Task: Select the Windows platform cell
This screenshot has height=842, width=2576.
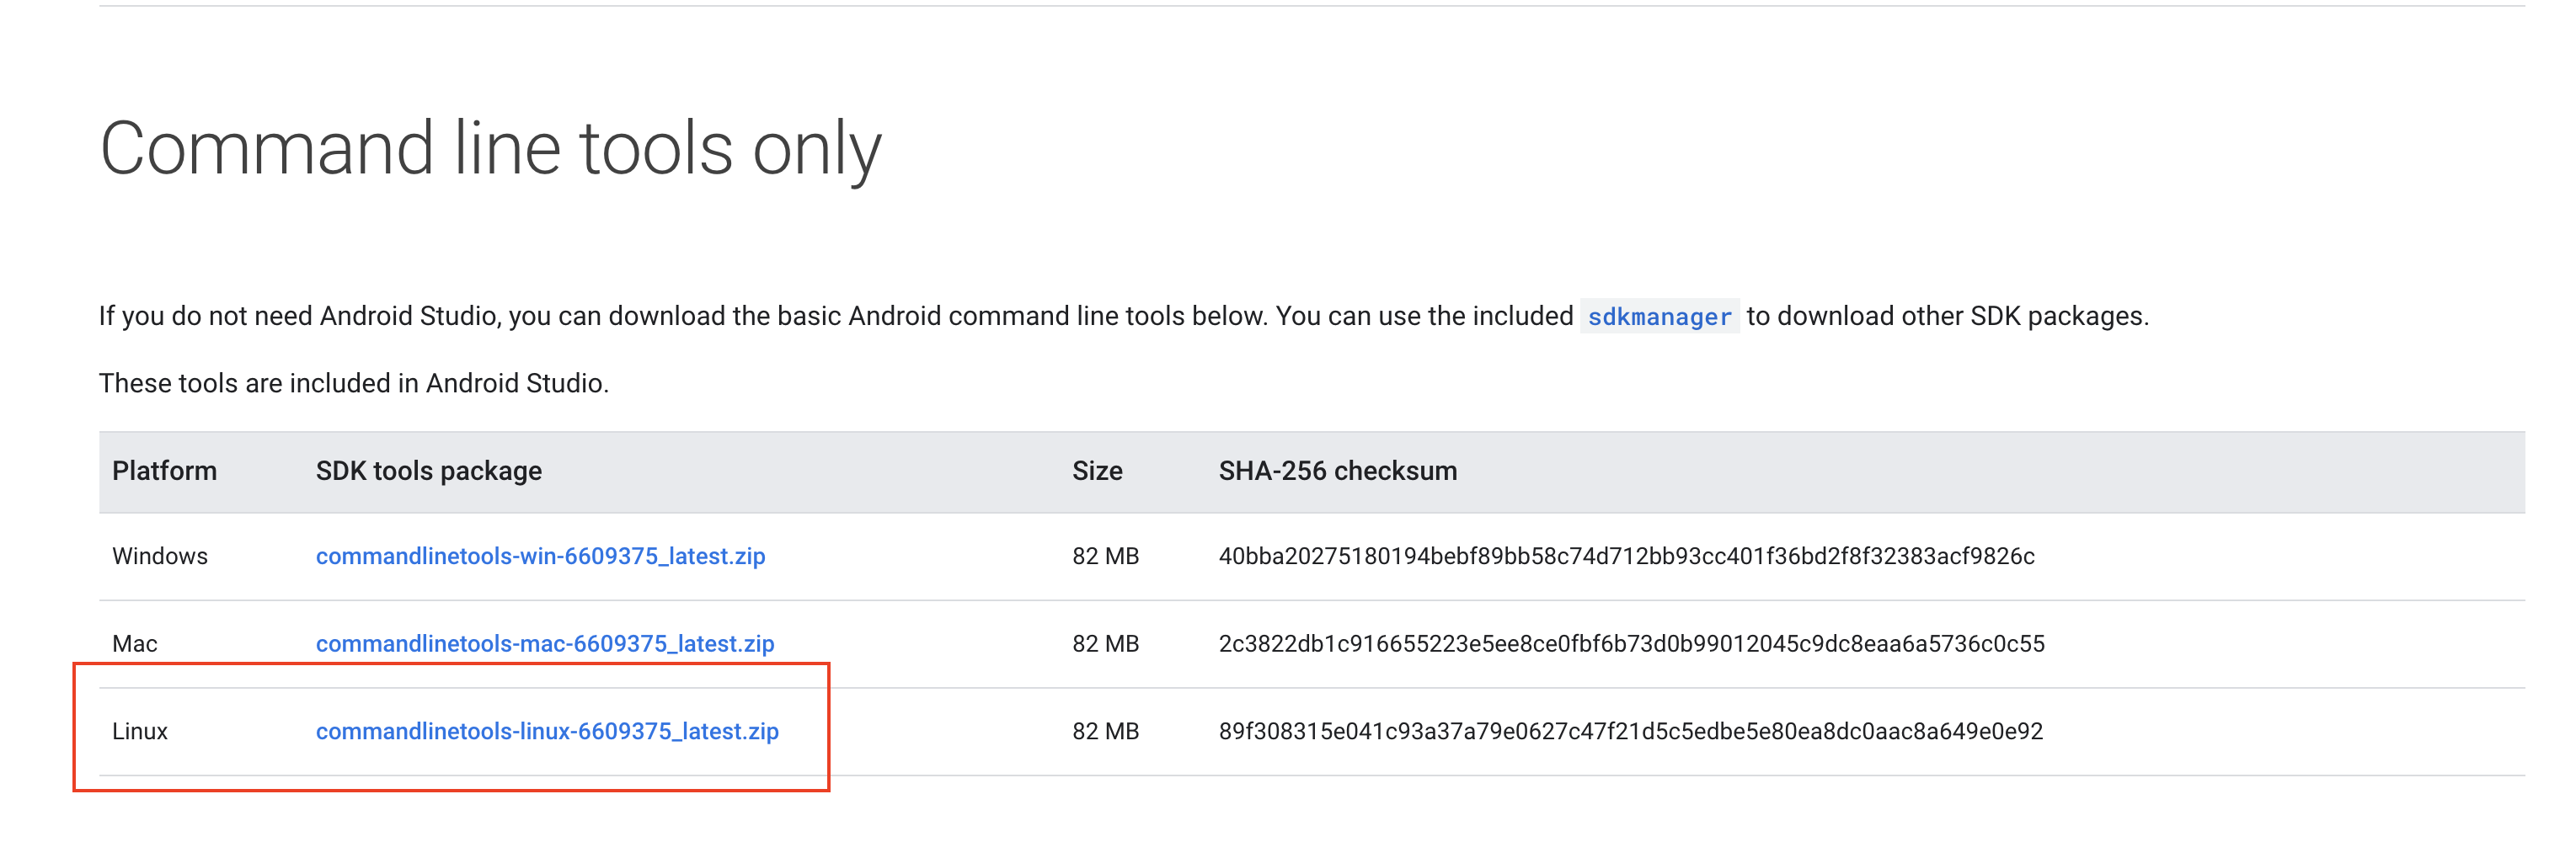Action: tap(160, 556)
